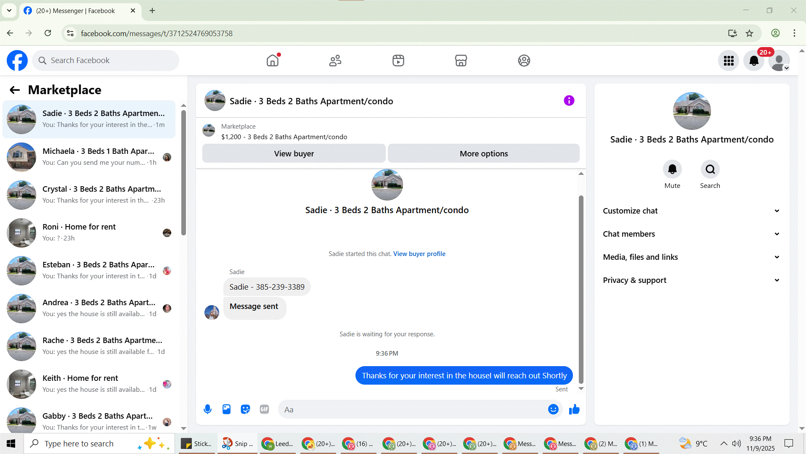Open the account profile menu

[779, 61]
